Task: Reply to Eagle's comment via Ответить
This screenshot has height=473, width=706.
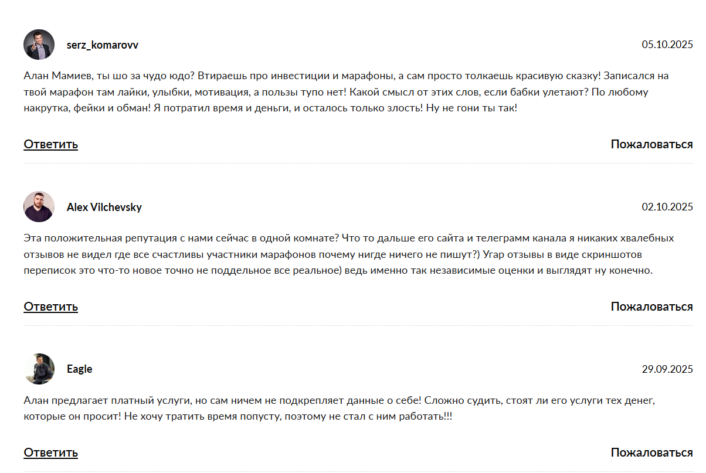Action: click(x=50, y=452)
